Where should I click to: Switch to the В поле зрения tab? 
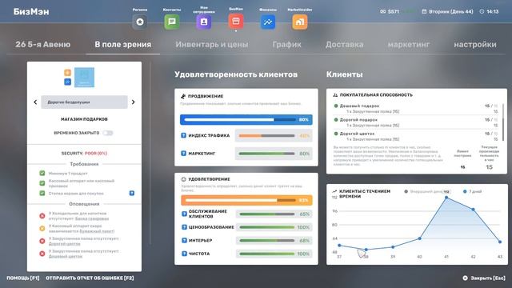[x=122, y=45]
